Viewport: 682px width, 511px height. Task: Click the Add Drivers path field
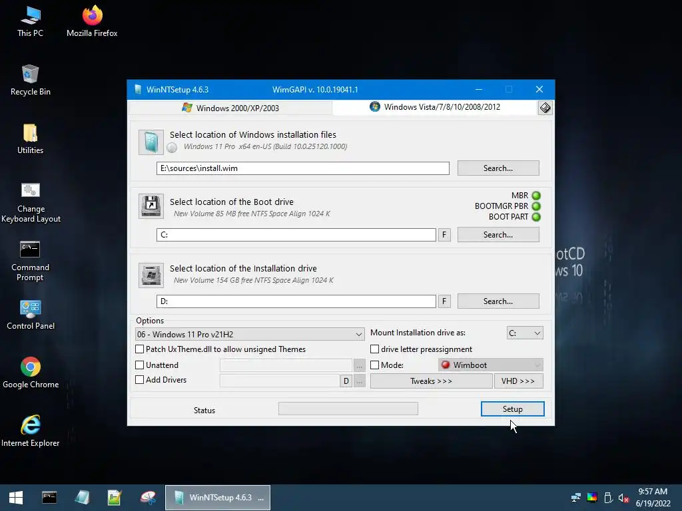[280, 381]
